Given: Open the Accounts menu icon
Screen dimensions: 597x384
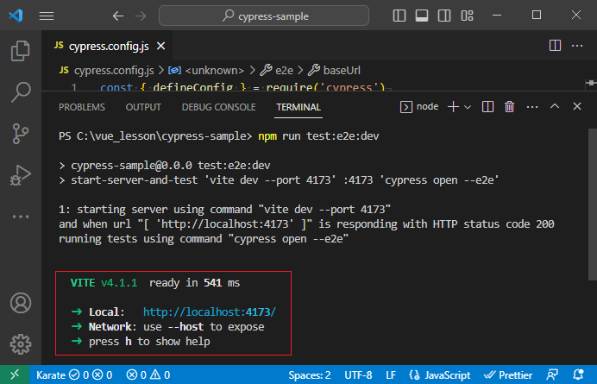Looking at the screenshot, I should [x=21, y=303].
